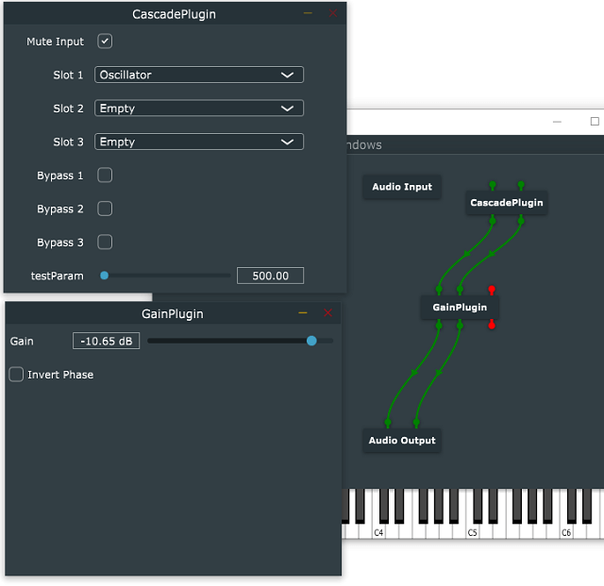Viewport: 604px width, 586px height.
Task: Minimize the host application window
Action: point(557,122)
